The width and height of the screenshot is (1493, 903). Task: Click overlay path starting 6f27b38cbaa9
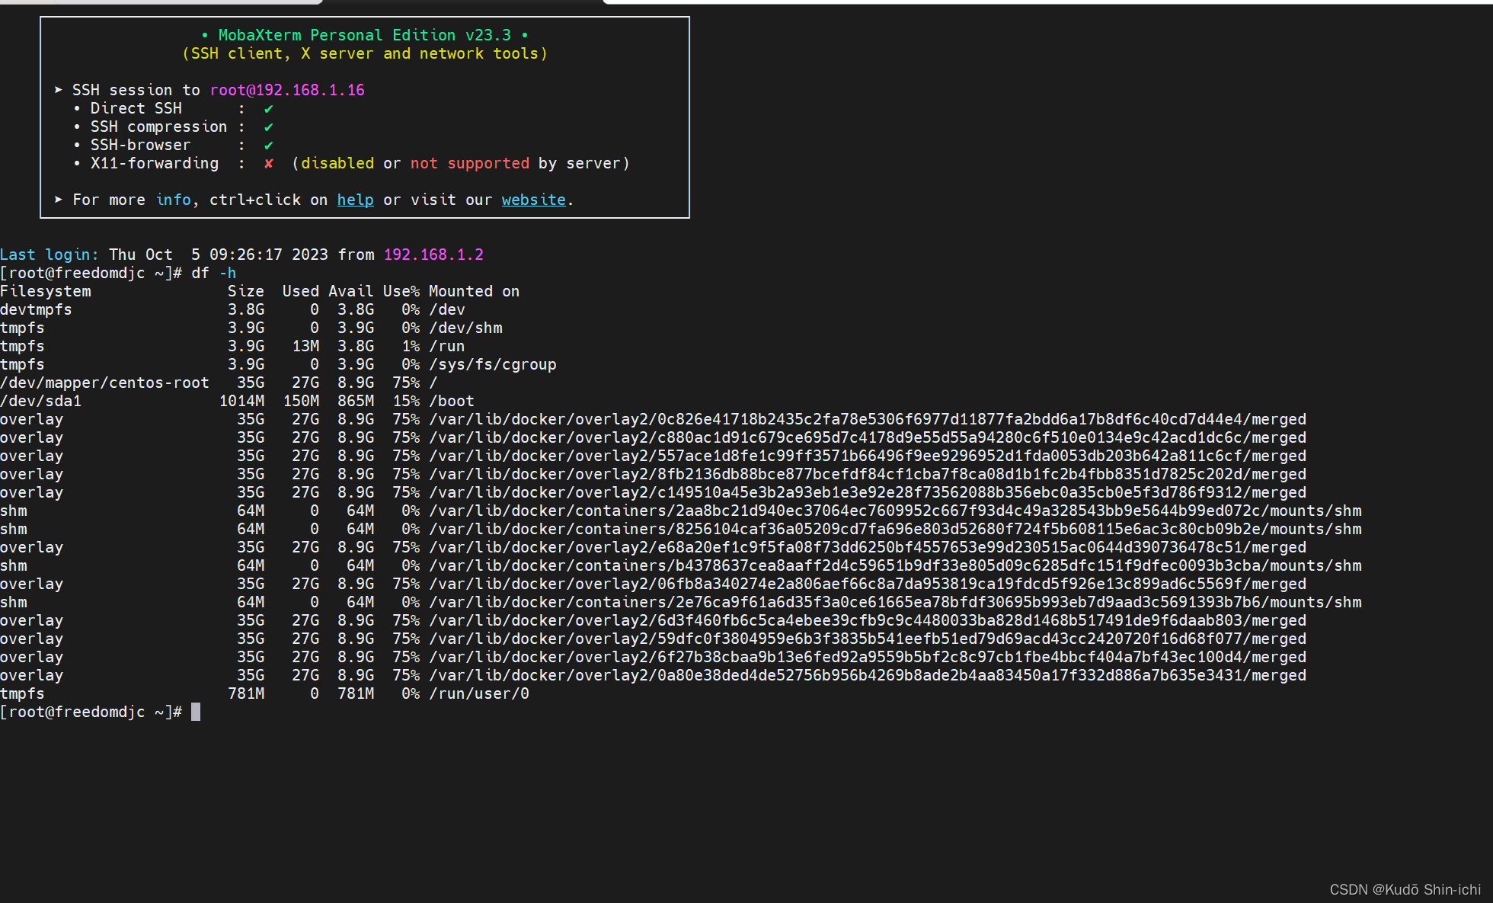point(868,657)
